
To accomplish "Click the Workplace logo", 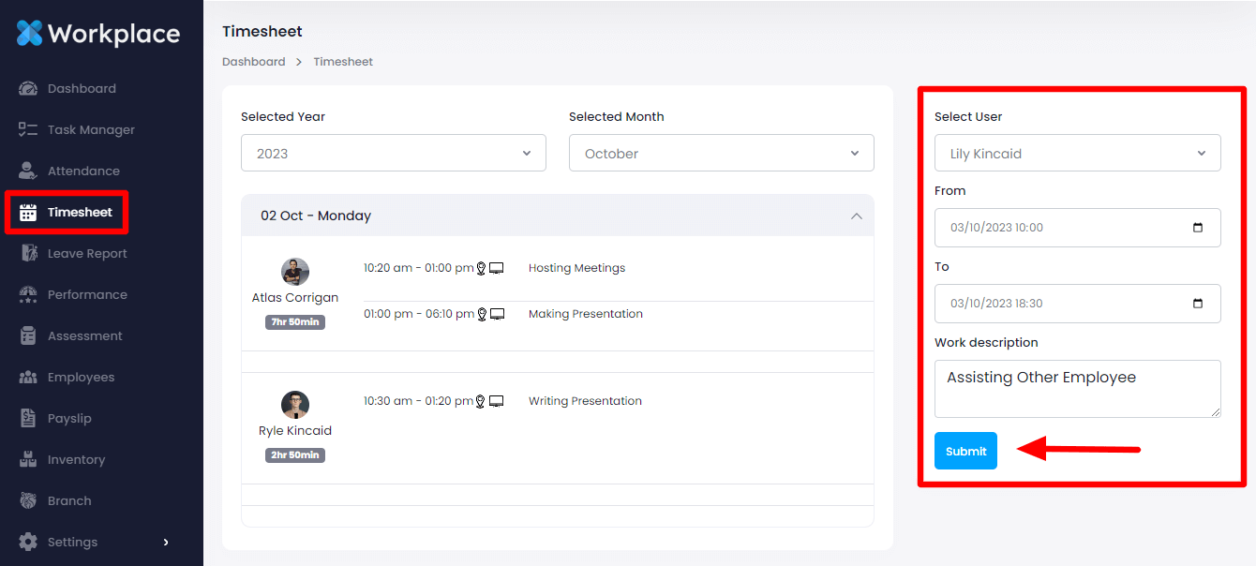I will [98, 34].
